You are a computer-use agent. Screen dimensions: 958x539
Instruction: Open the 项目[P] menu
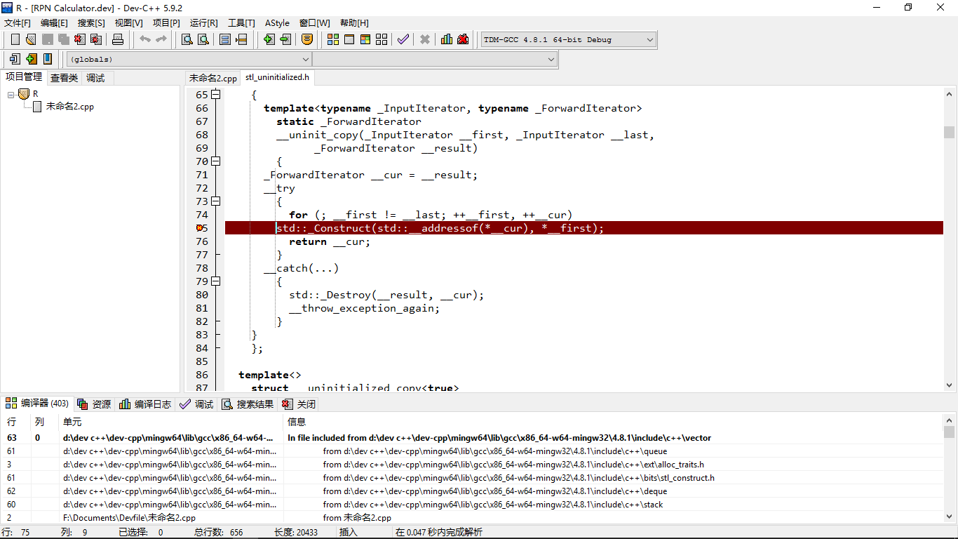click(x=166, y=23)
